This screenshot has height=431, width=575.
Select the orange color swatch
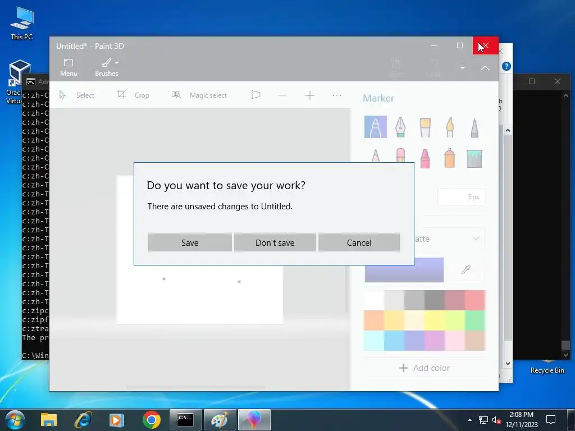[373, 320]
